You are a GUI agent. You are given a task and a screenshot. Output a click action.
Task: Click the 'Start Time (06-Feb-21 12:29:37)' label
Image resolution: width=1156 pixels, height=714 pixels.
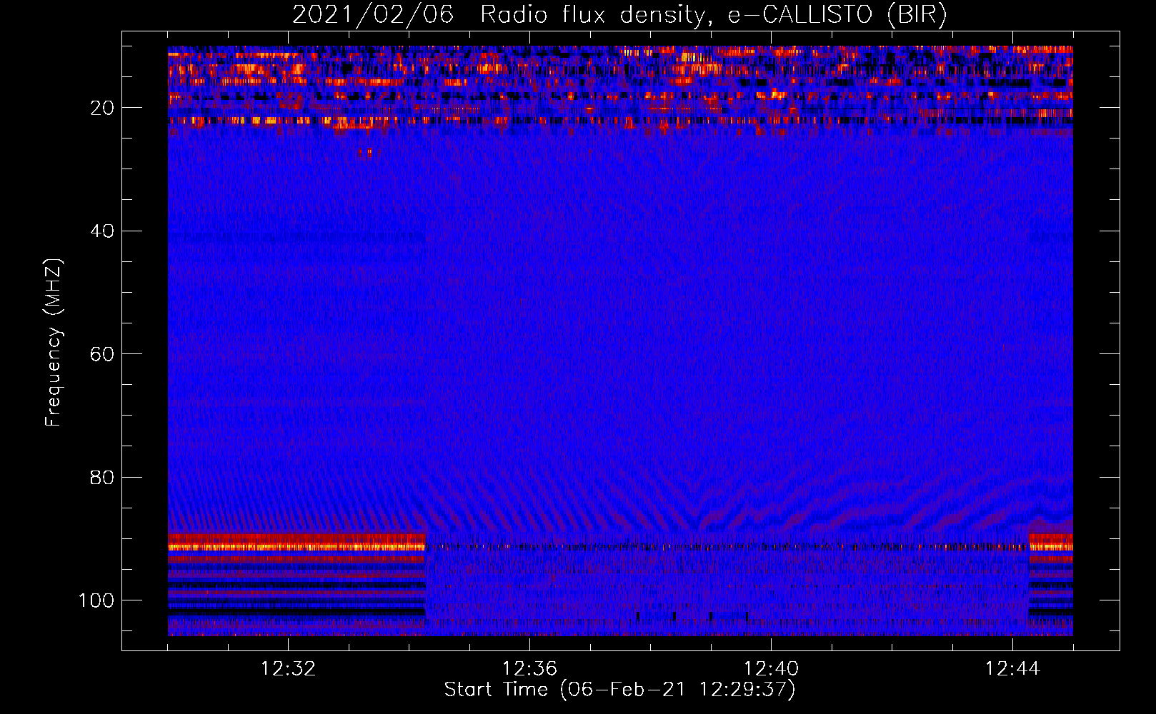(619, 690)
